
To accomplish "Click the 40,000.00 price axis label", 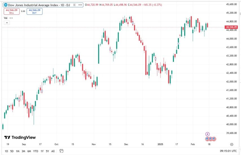I will [231, 124].
